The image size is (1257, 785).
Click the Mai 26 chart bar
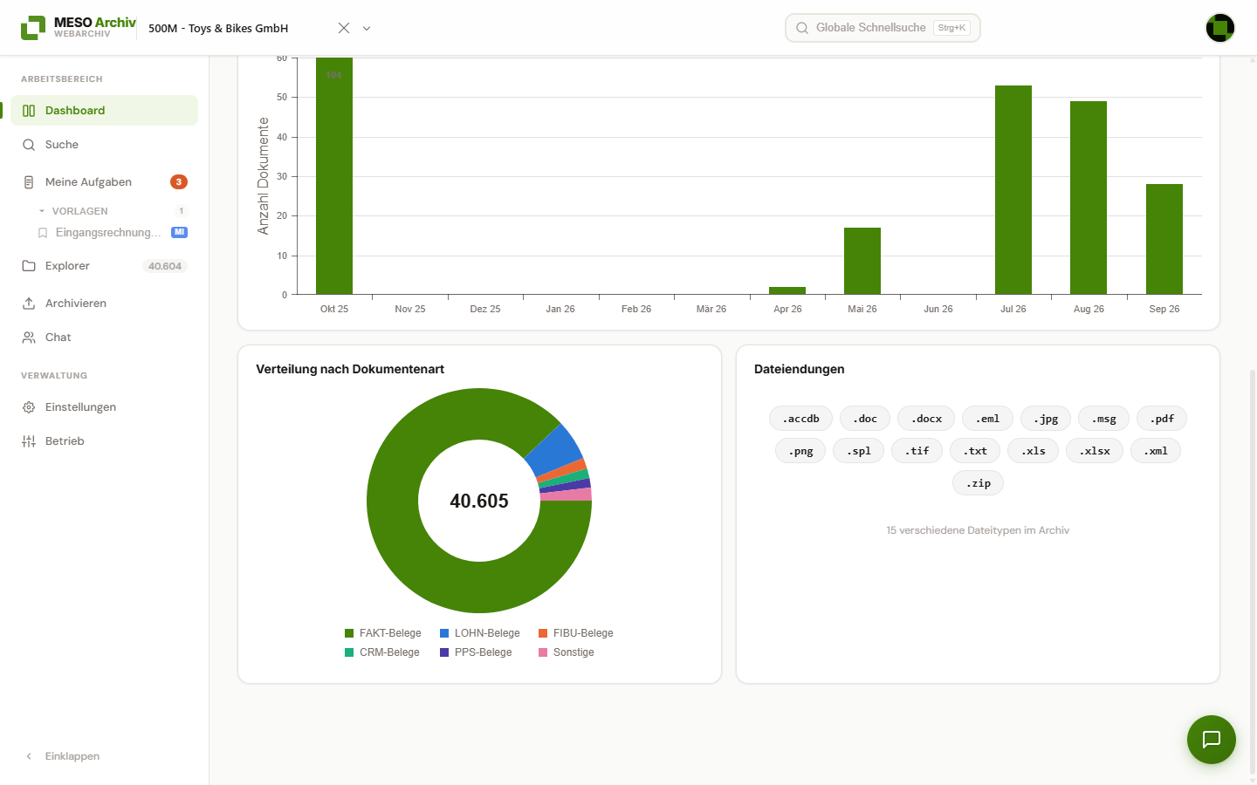(x=862, y=261)
